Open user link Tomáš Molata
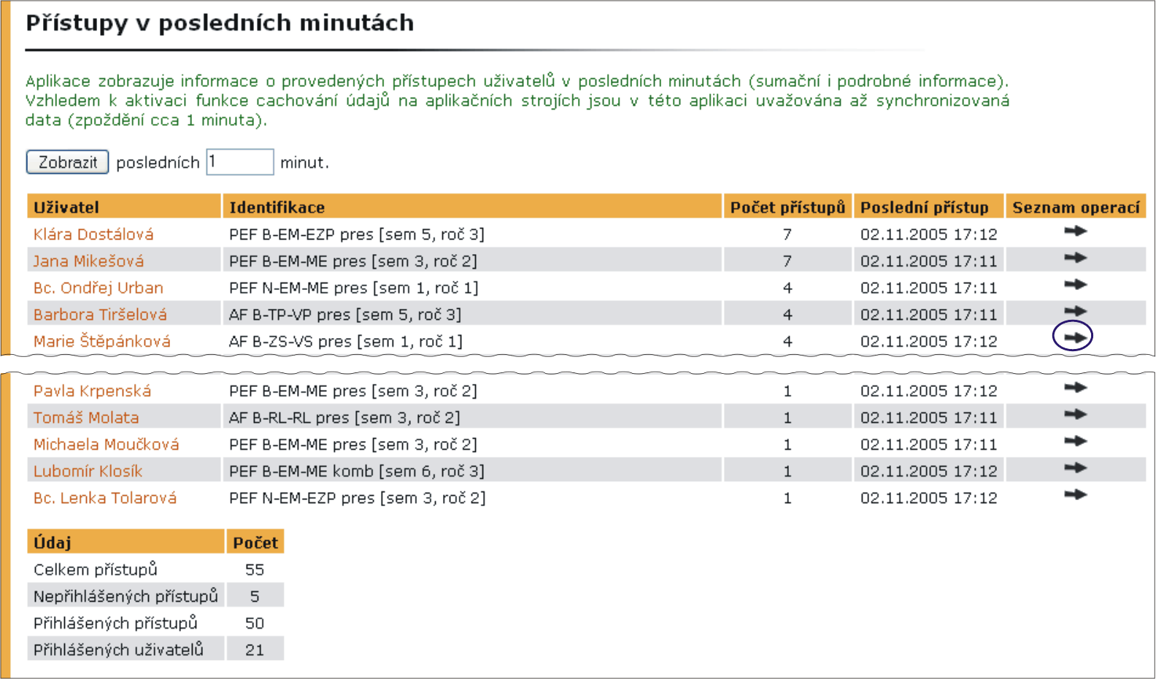1164x679 pixels. (86, 418)
